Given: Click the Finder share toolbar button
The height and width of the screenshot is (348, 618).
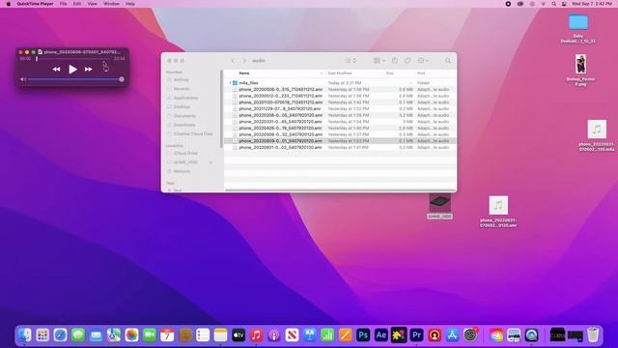Looking at the screenshot, I should tap(395, 60).
